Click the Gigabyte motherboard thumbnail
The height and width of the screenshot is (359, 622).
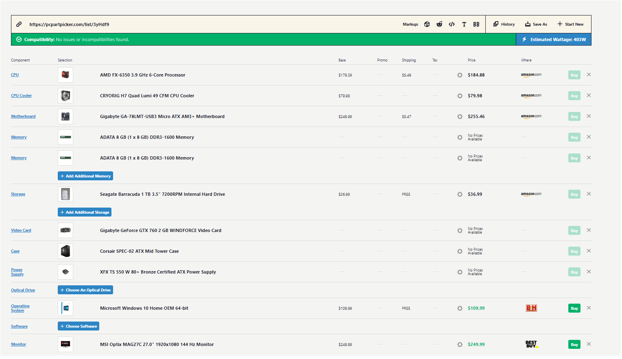[65, 116]
